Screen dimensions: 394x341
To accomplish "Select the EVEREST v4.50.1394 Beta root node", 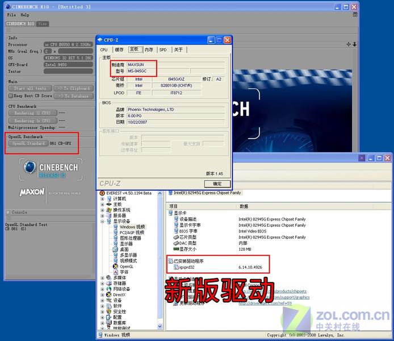I will (129, 193).
